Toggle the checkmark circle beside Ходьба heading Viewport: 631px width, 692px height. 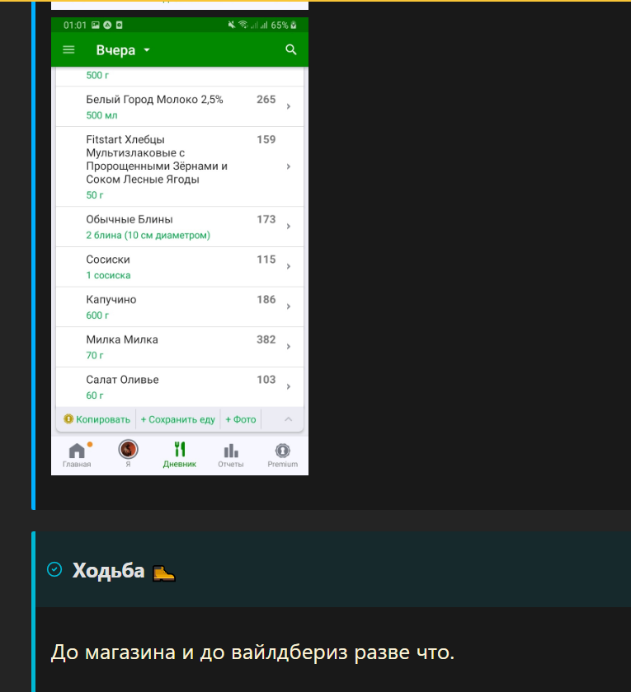tap(54, 569)
